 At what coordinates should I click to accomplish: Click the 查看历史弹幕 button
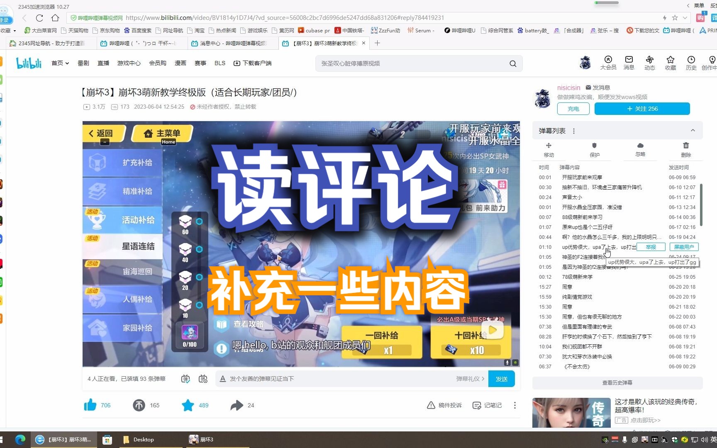tap(617, 382)
